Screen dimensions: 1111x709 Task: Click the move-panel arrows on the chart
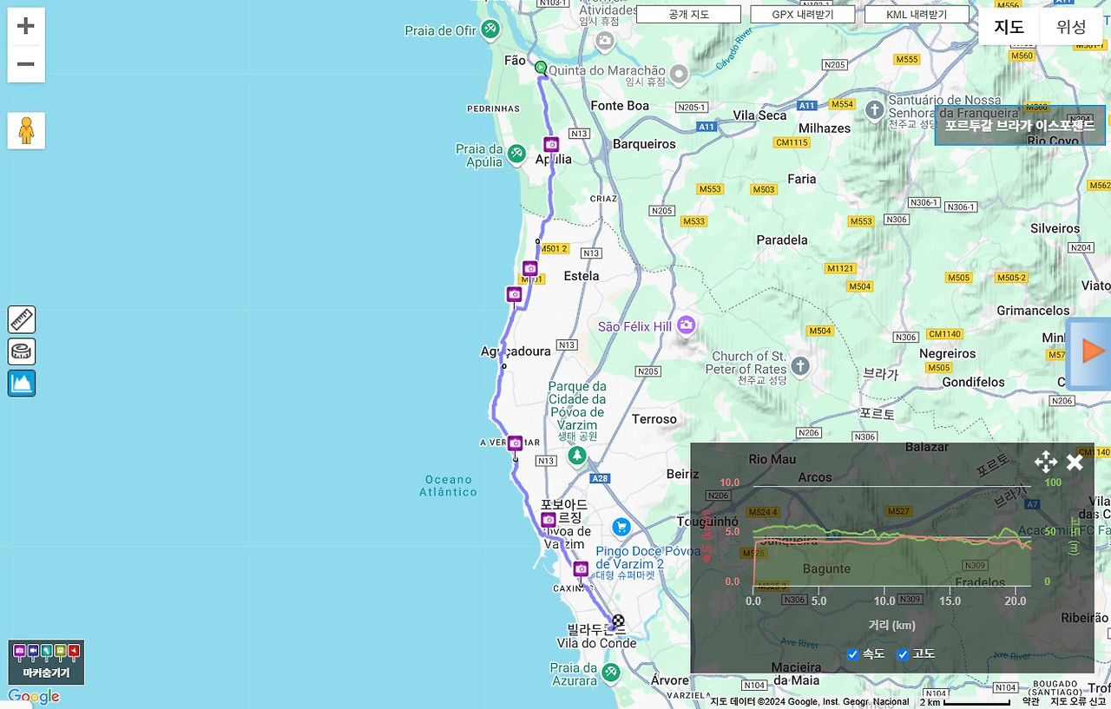tap(1045, 462)
